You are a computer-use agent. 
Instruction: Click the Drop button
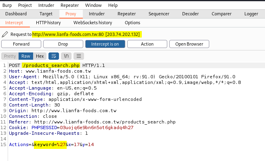coord(63,44)
